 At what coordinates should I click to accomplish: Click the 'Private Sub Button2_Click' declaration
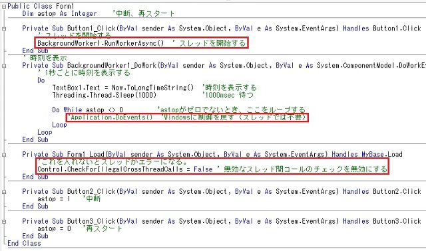click(69, 191)
